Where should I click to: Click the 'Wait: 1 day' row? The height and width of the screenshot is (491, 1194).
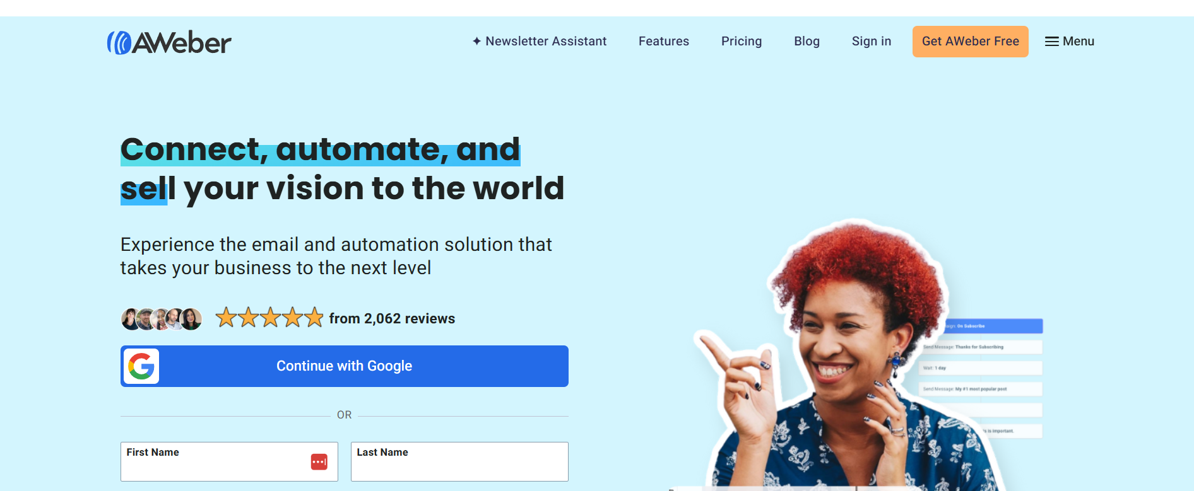981,368
